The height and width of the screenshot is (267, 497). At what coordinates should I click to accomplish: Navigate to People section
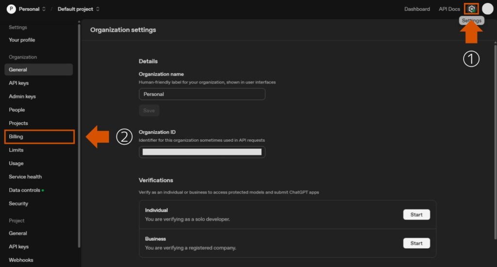click(x=17, y=110)
